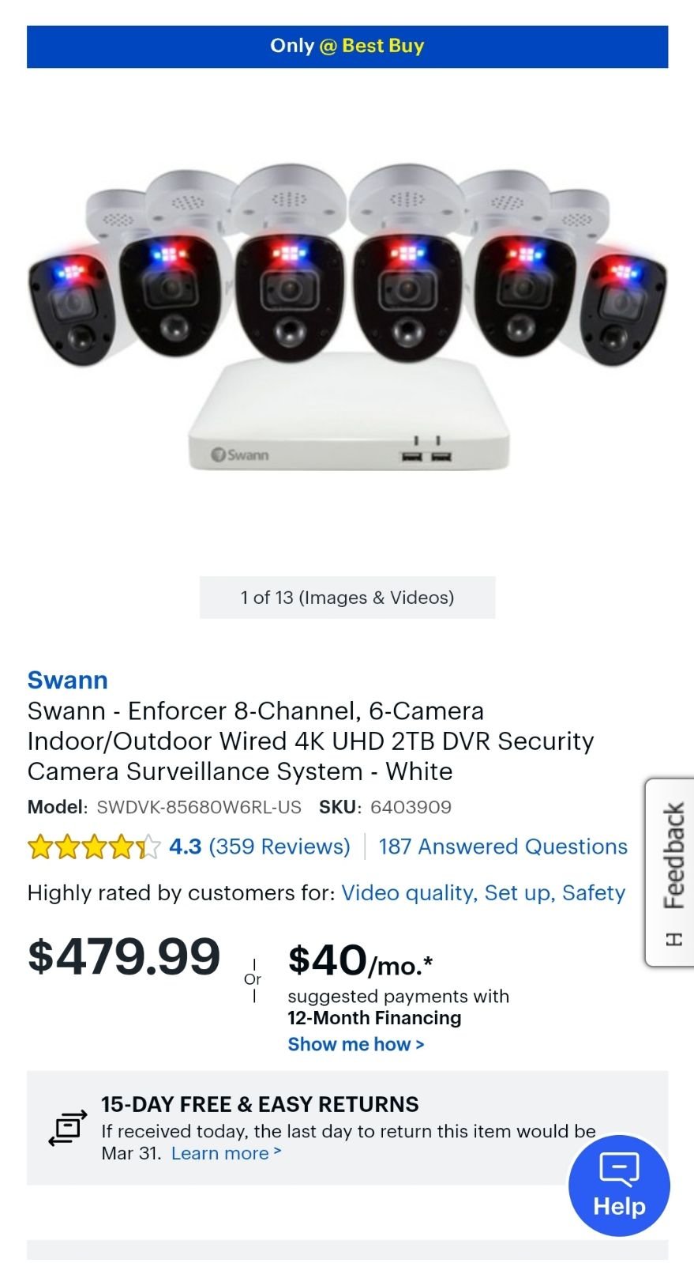
Task: Open the Swann brand link
Action: [x=68, y=680]
